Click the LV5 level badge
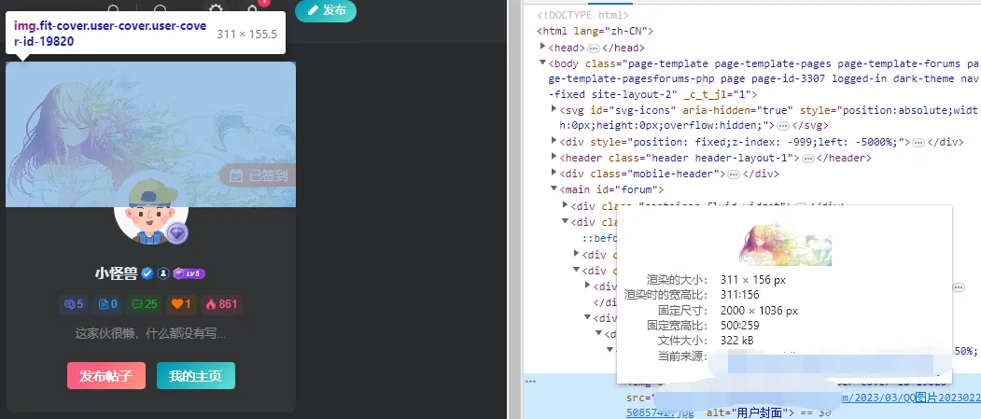The width and height of the screenshot is (981, 419). point(189,273)
